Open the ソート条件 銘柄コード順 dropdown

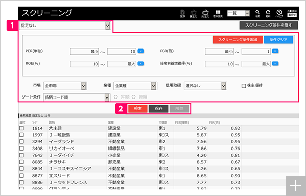point(76,97)
